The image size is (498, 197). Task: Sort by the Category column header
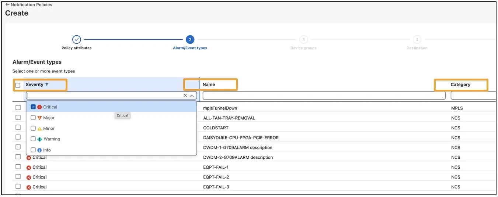pos(460,85)
